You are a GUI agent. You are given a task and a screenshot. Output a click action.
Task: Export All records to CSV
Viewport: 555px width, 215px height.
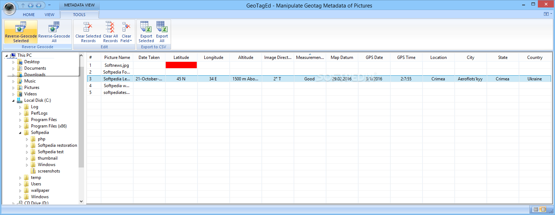click(x=162, y=32)
